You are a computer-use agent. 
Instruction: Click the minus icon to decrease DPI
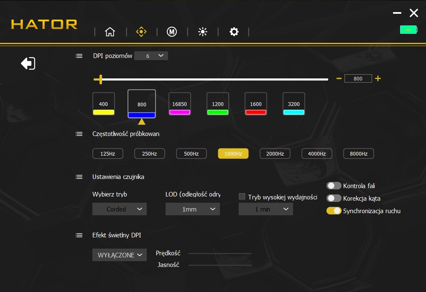pos(339,78)
